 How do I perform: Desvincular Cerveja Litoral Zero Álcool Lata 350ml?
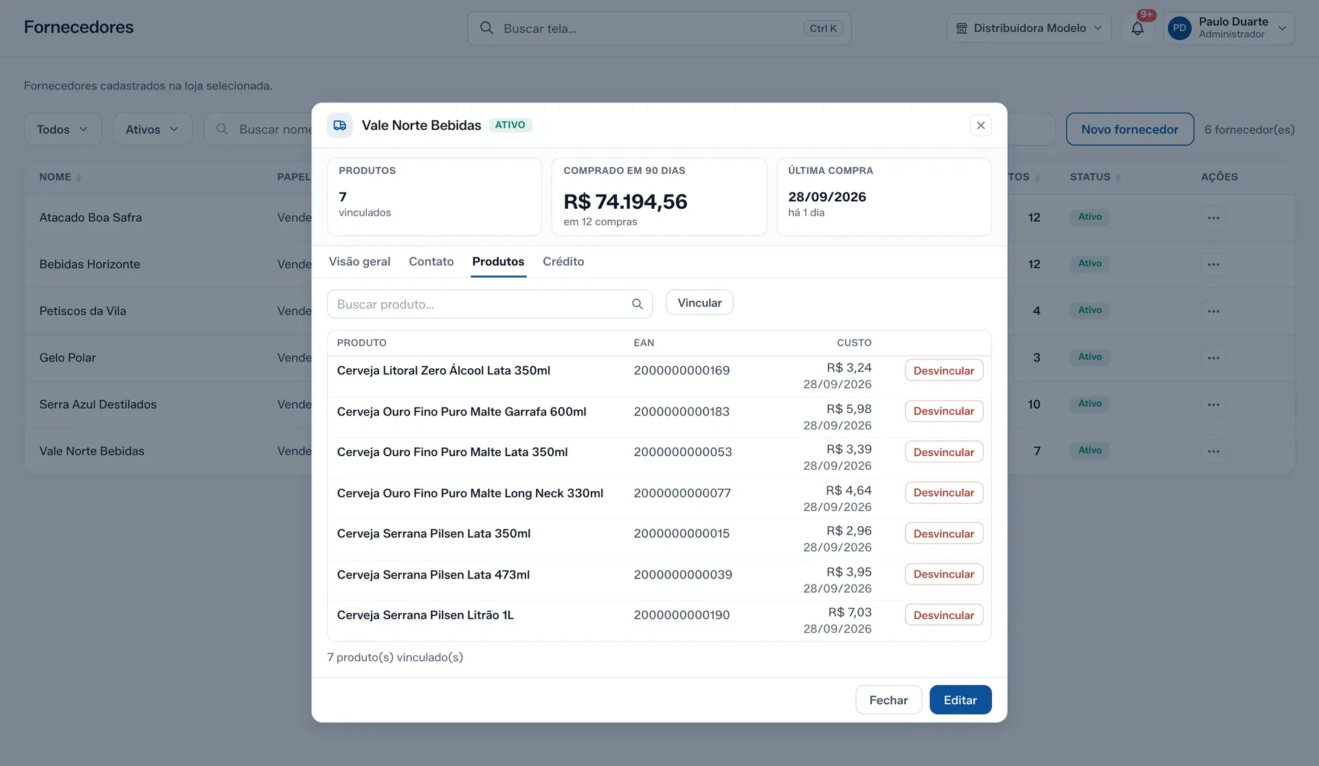(x=943, y=370)
